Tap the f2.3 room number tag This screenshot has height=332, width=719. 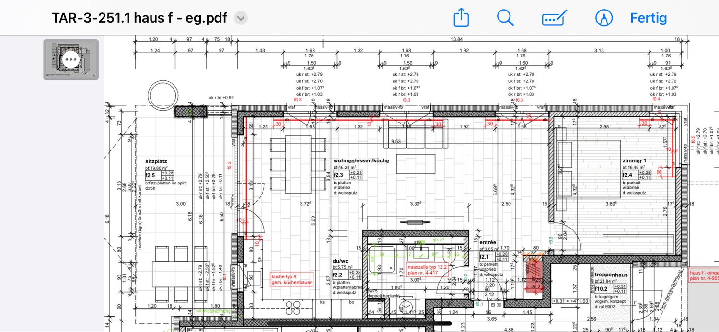click(338, 175)
